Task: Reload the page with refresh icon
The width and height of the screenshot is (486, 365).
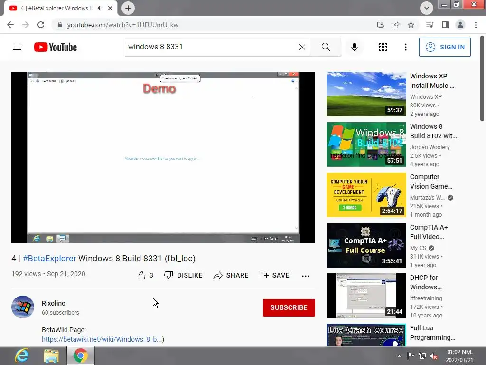Action: 41,25
